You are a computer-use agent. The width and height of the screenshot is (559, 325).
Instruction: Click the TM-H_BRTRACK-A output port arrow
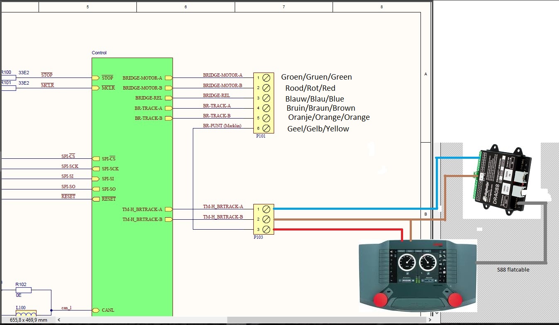[168, 209]
